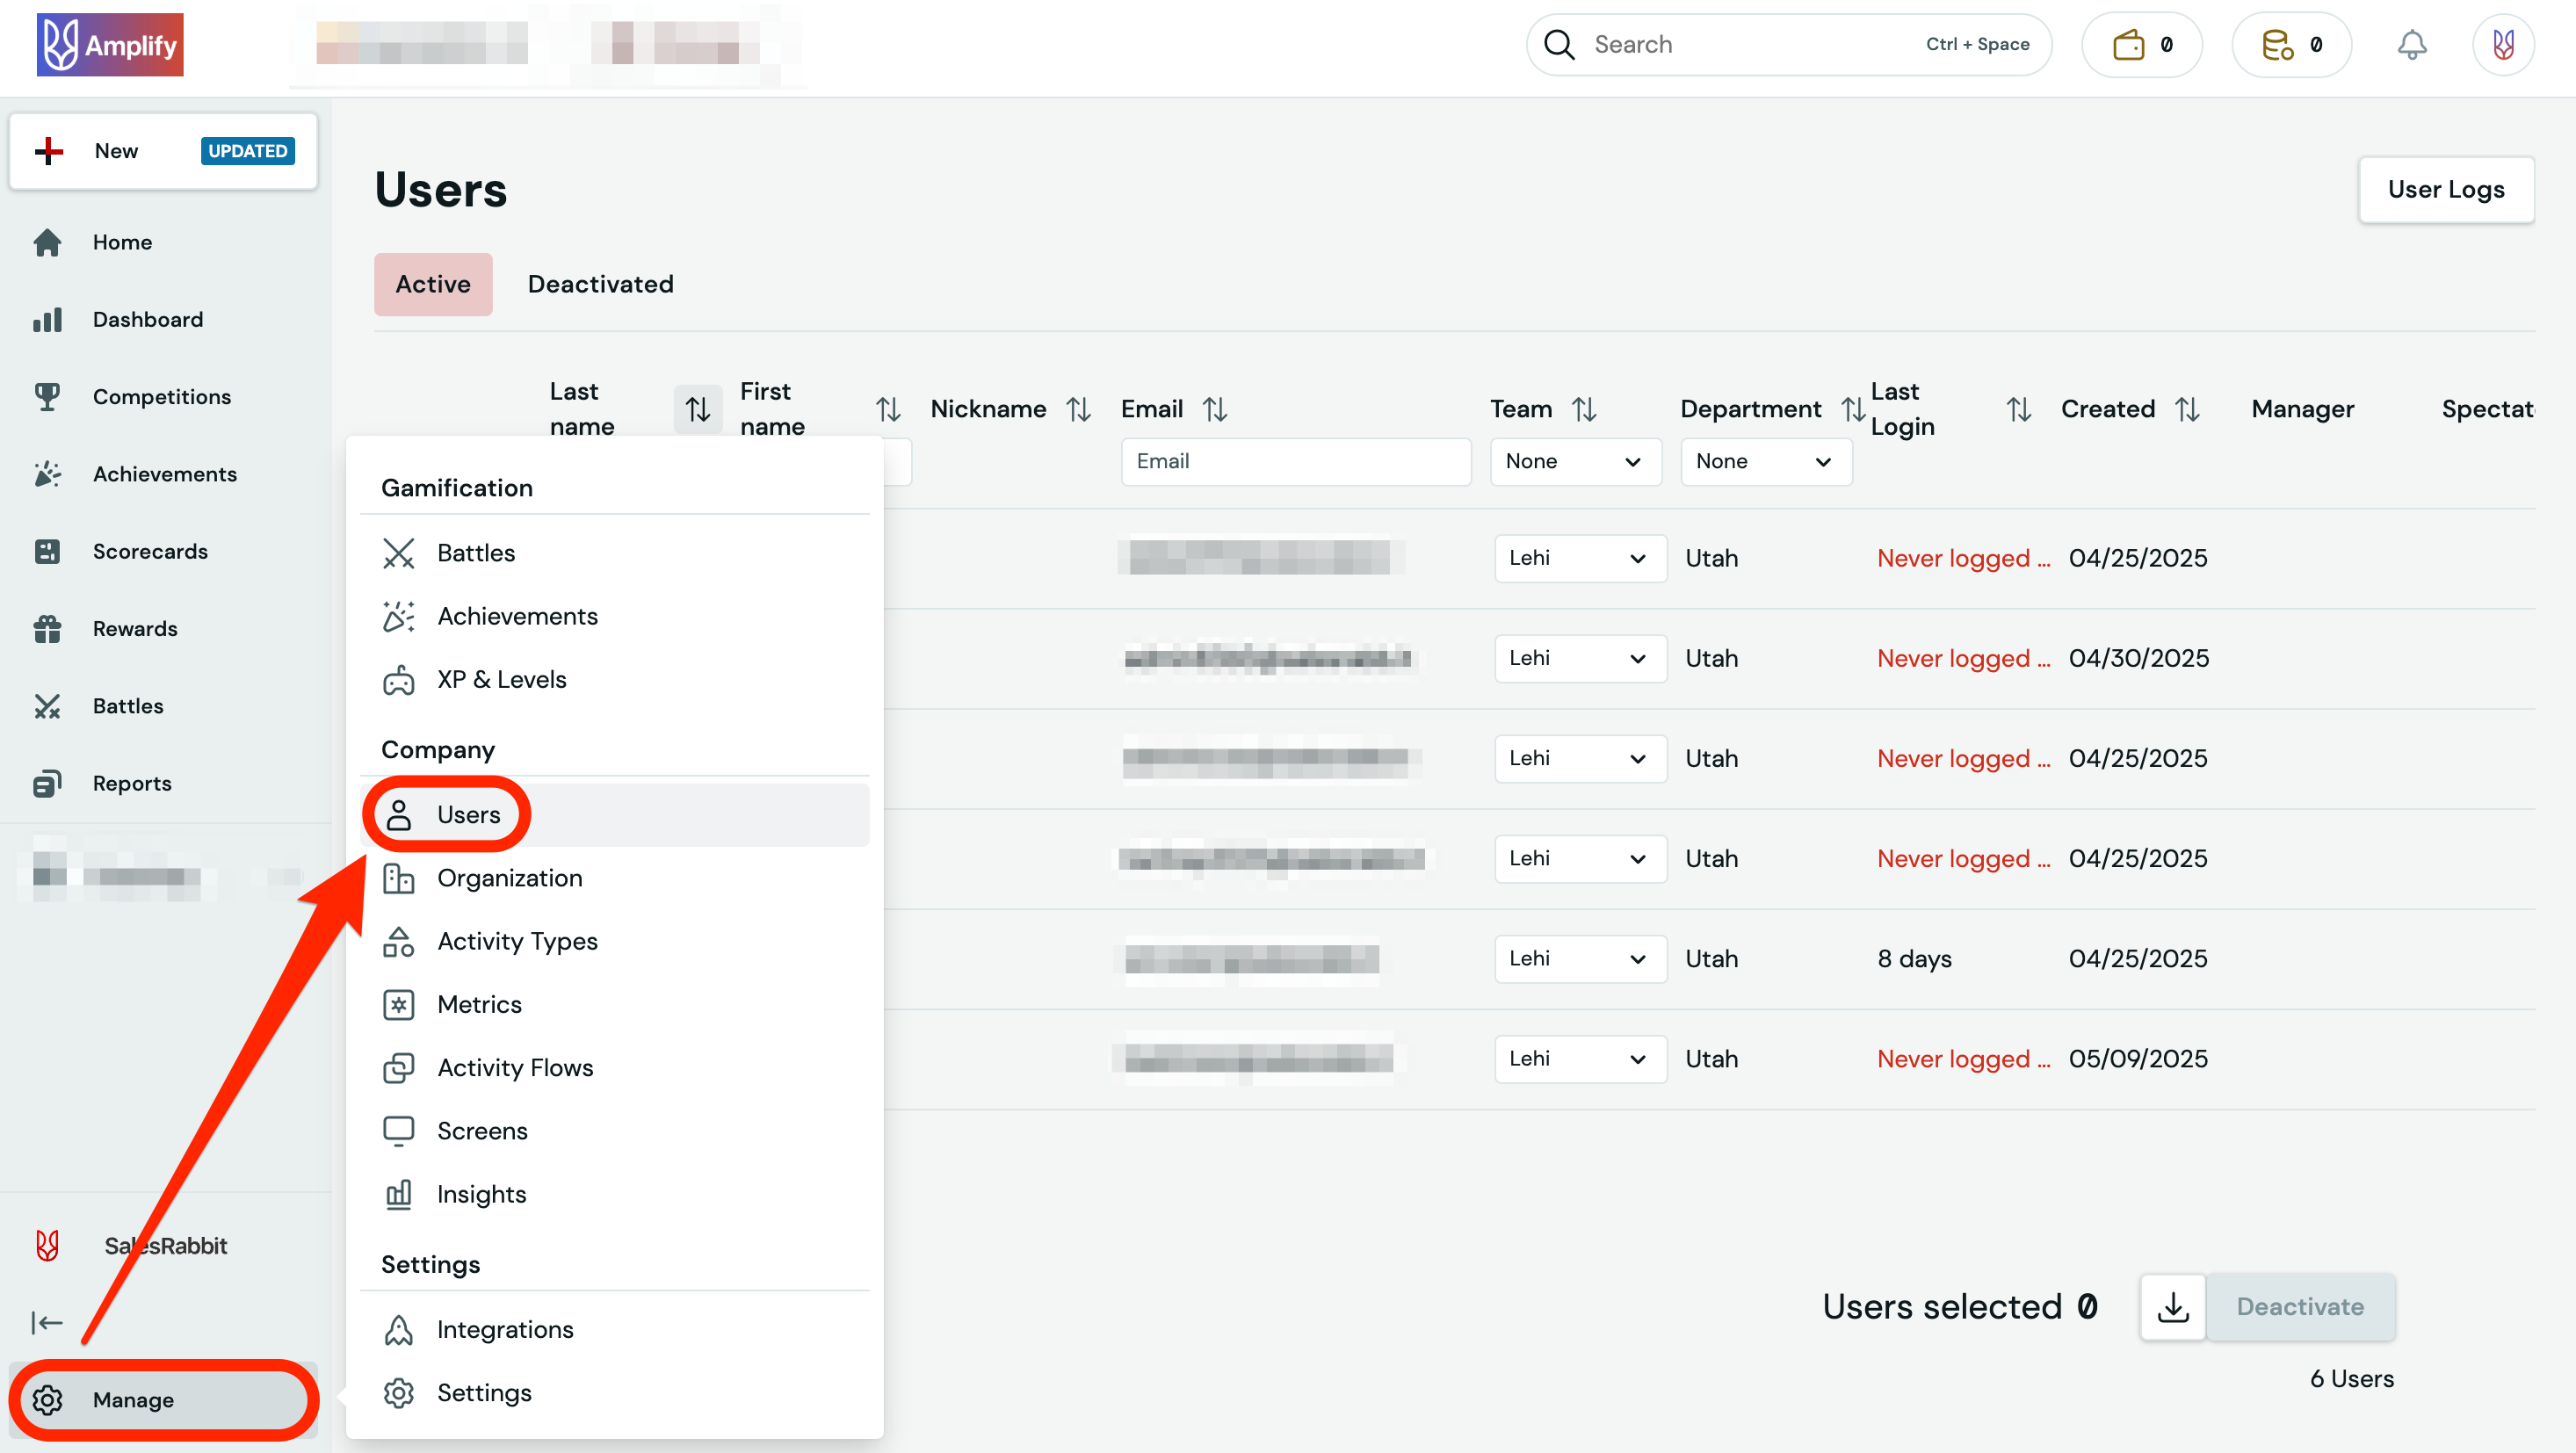Click the notification bell icon
The image size is (2576, 1453).
(x=2411, y=45)
